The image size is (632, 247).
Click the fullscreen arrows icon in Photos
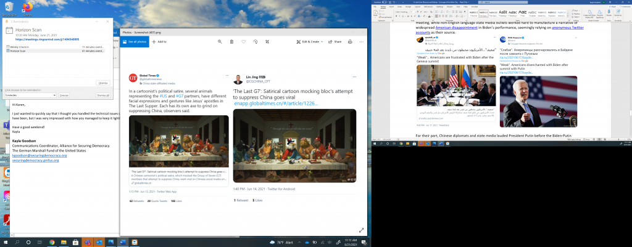click(361, 230)
